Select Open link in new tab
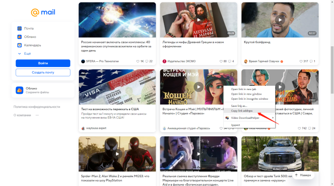Image resolution: width=334 pixels, height=186 pixels. click(x=244, y=89)
